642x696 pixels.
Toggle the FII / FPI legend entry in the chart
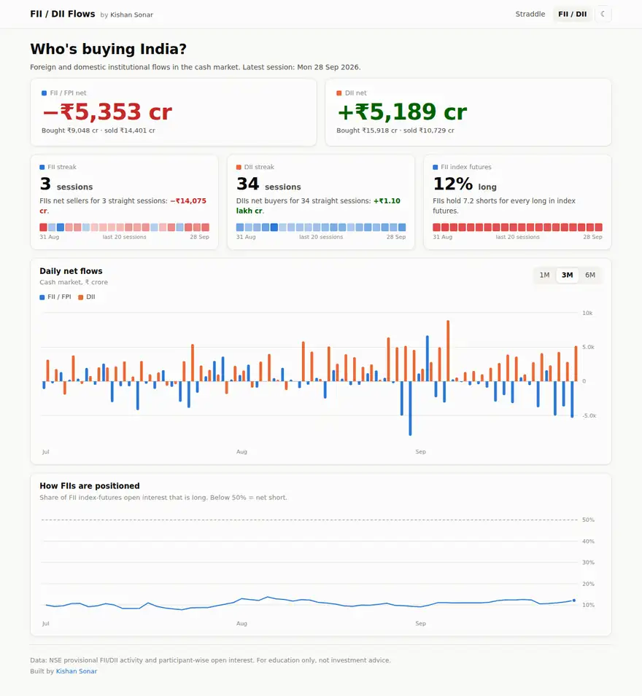55,297
